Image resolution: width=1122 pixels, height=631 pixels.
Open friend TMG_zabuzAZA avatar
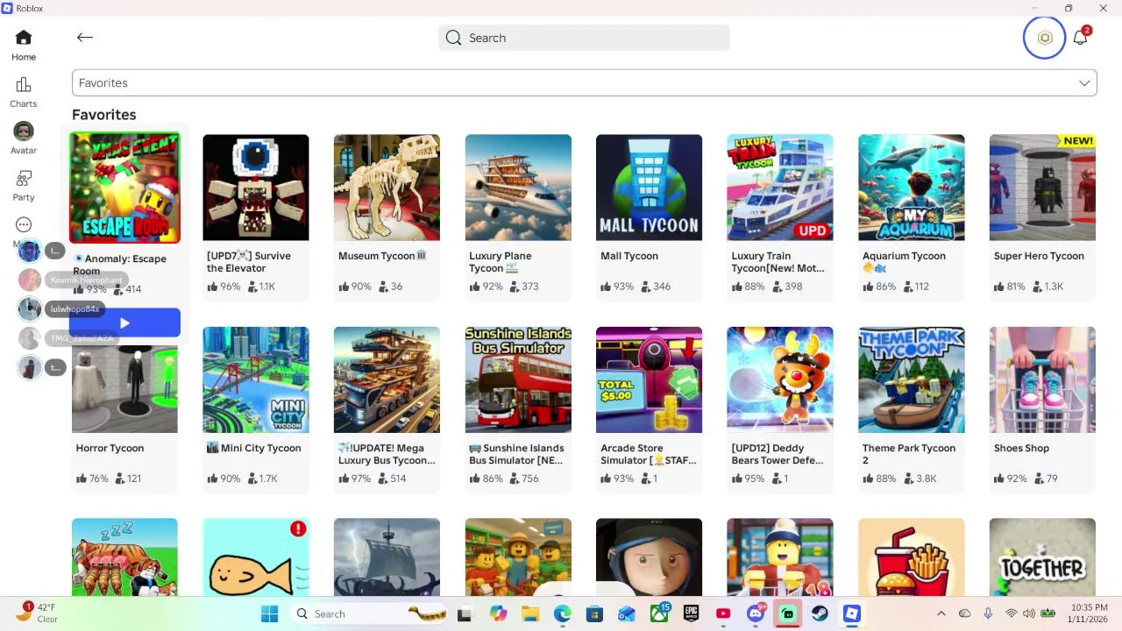tap(30, 338)
